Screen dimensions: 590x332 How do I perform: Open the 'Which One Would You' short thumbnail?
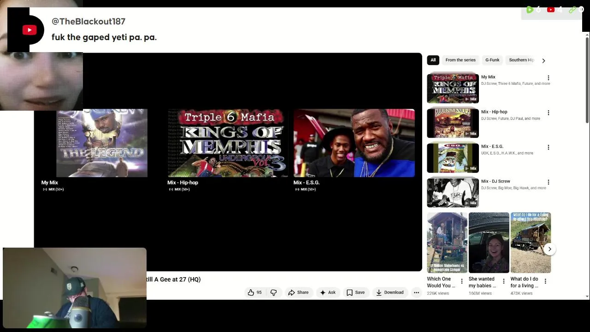click(447, 243)
